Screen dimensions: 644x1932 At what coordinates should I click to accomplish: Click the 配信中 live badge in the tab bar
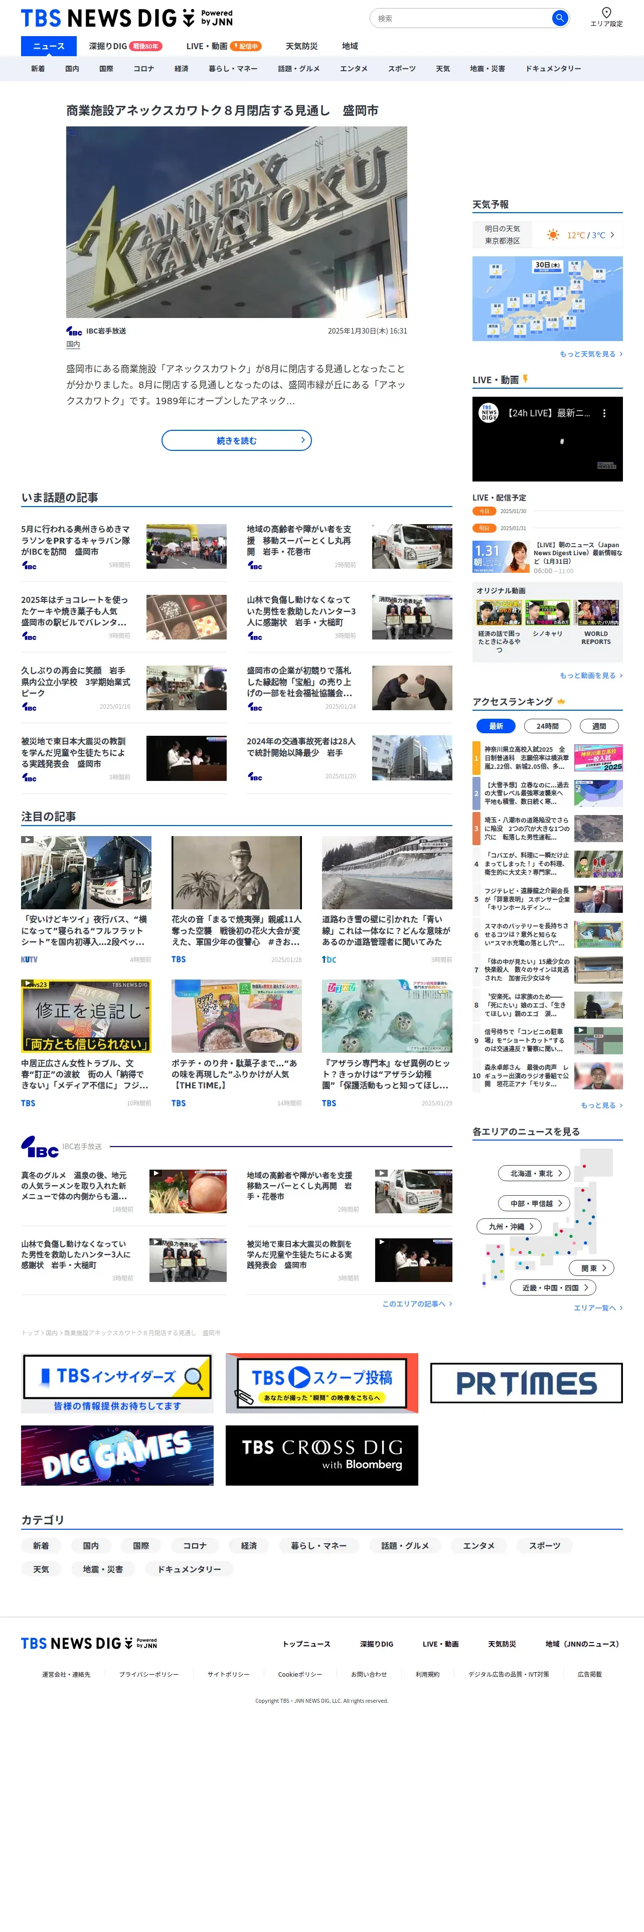coord(246,46)
